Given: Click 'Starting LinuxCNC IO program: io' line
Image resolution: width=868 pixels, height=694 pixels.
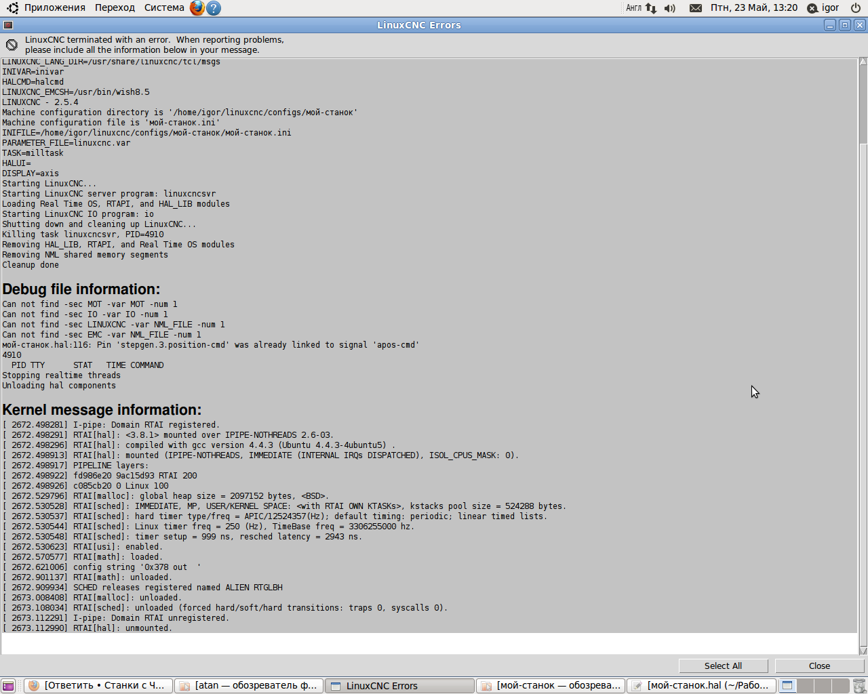Looking at the screenshot, I should (x=78, y=214).
